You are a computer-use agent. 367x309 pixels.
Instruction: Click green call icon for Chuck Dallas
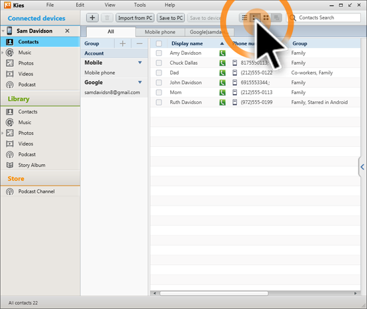[222, 63]
